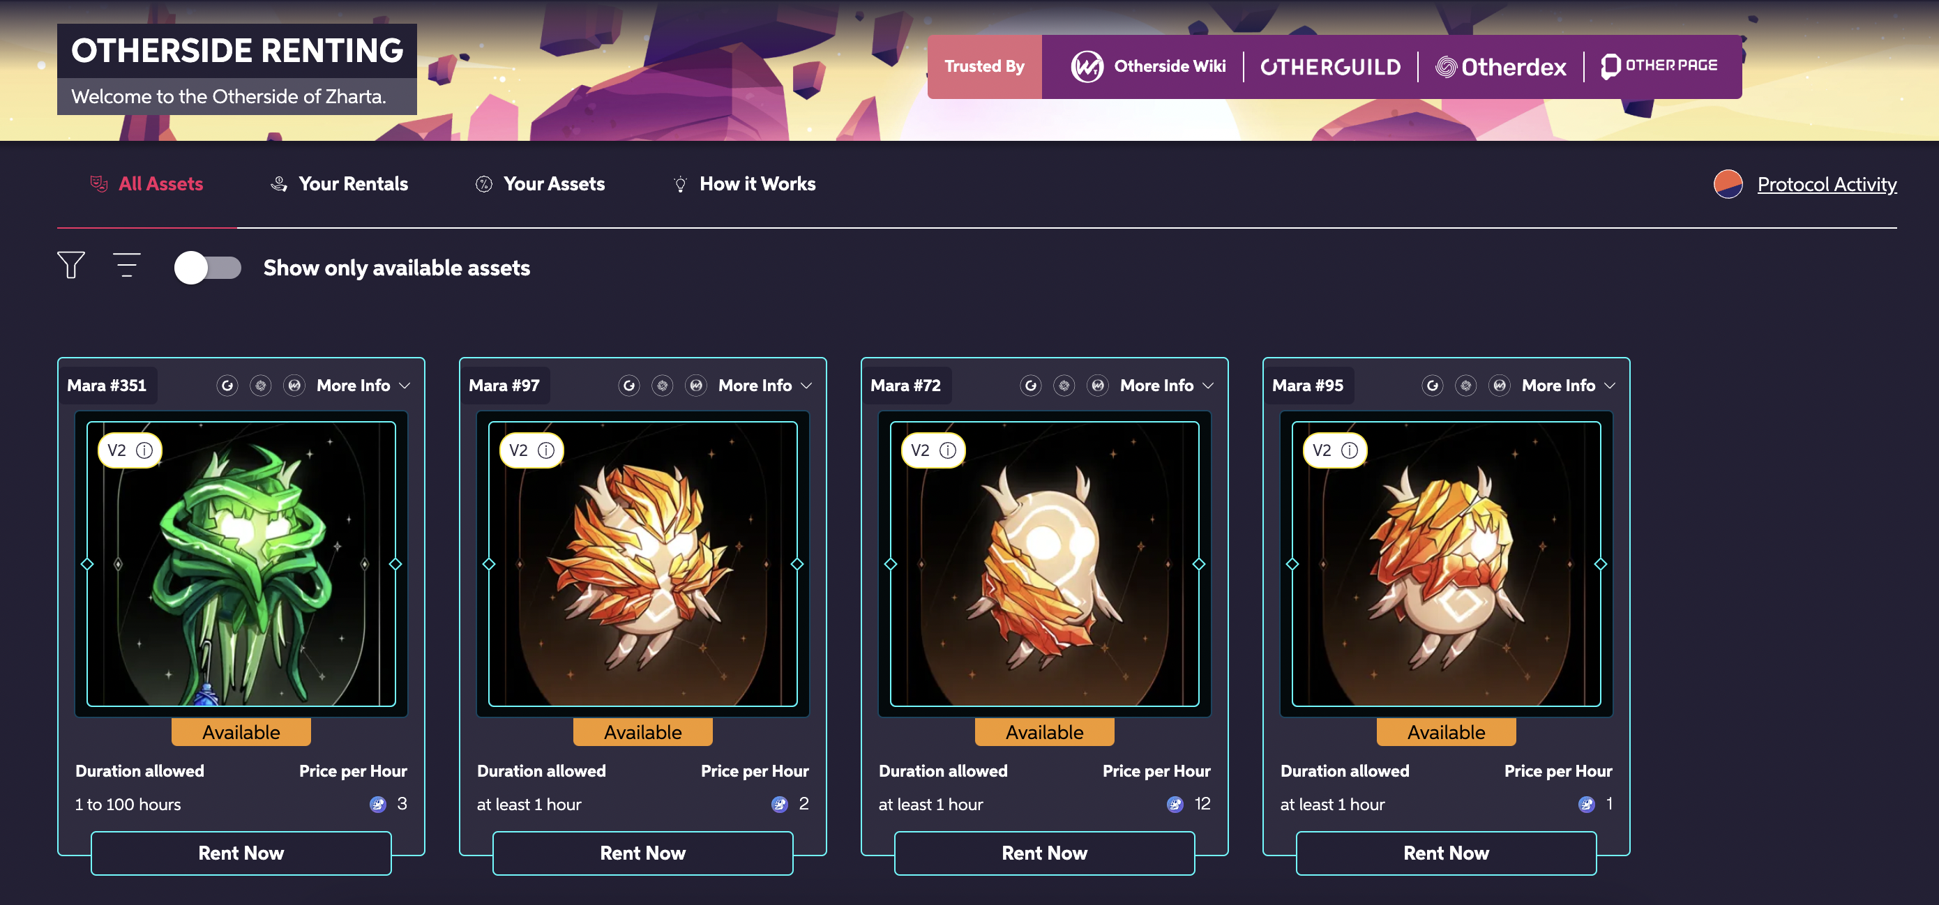Toggle Show only available assets switch
Image resolution: width=1939 pixels, height=905 pixels.
pyautogui.click(x=207, y=268)
